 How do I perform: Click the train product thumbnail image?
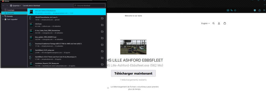133,47
